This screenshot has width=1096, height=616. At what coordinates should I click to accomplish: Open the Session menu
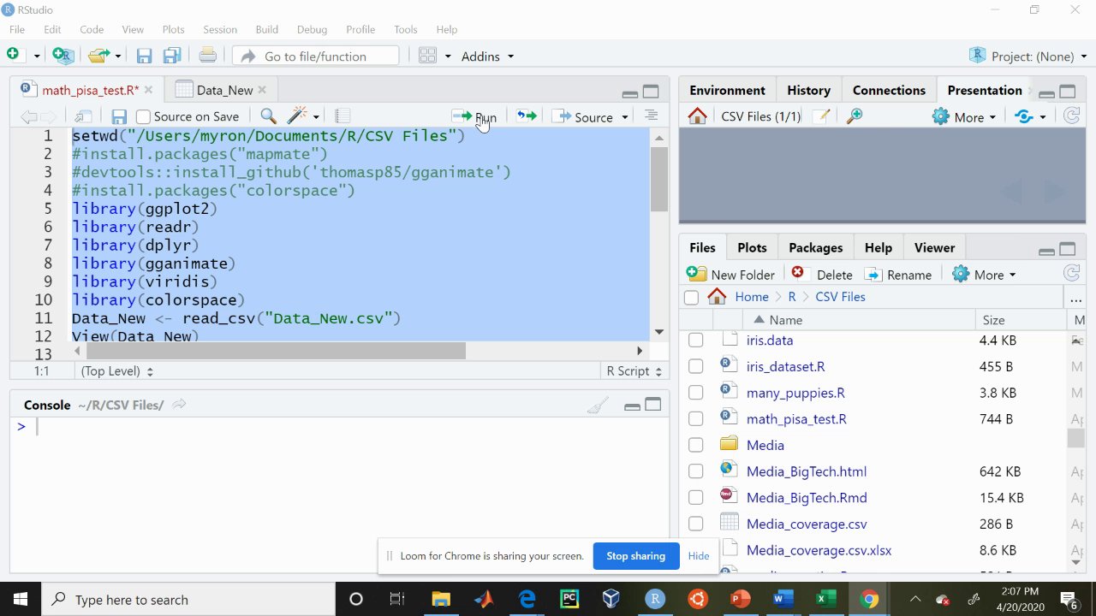tap(219, 29)
